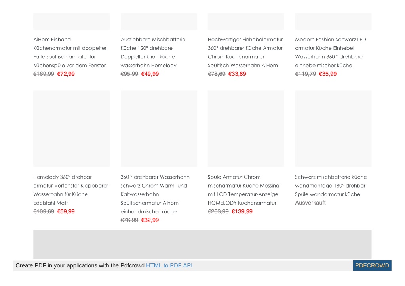Screen dimensions: 405x286
Task: Open the Schwarz mischbatterie küche wandmontage link
Action: [331, 186]
